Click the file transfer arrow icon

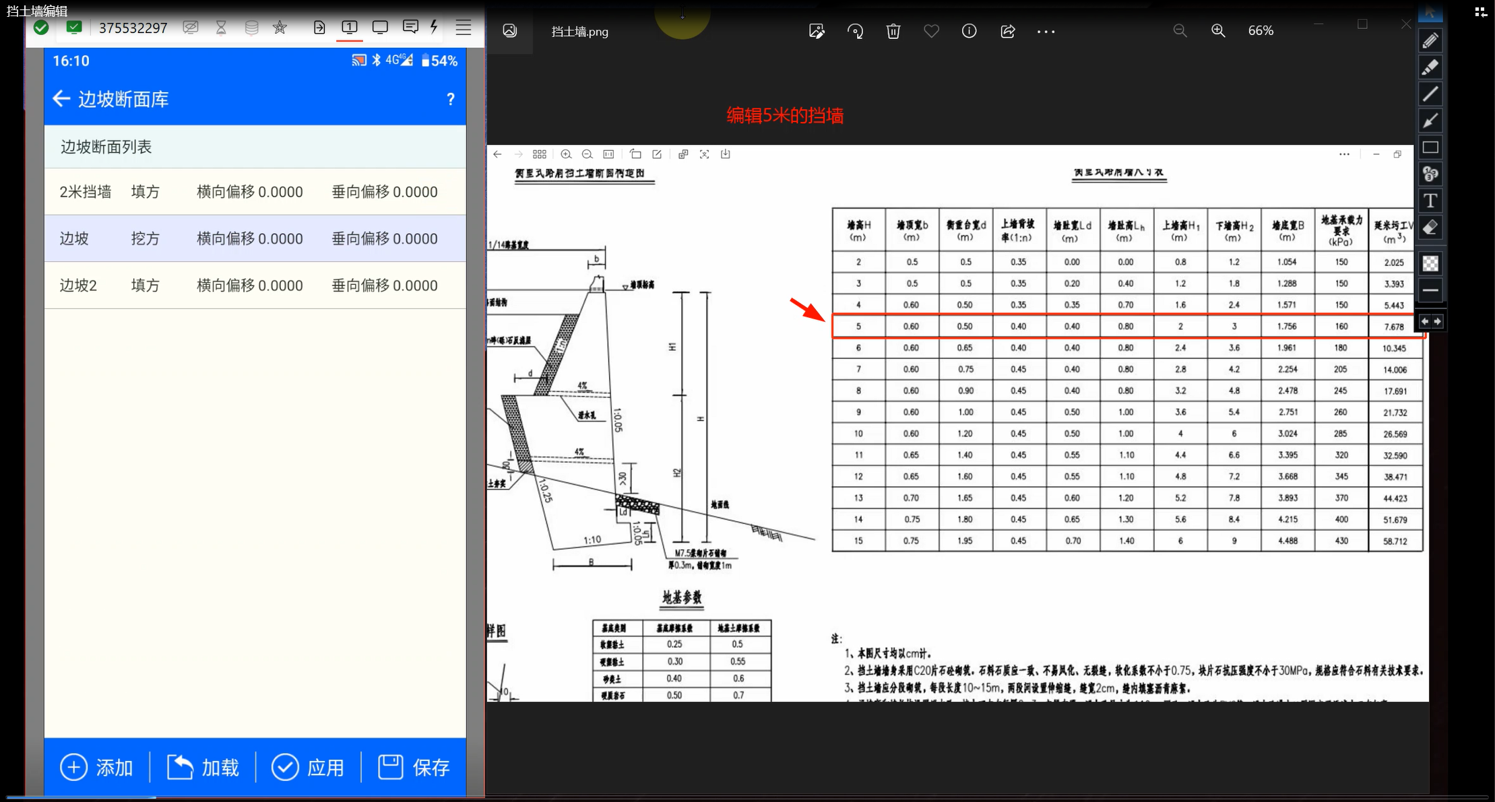(319, 28)
